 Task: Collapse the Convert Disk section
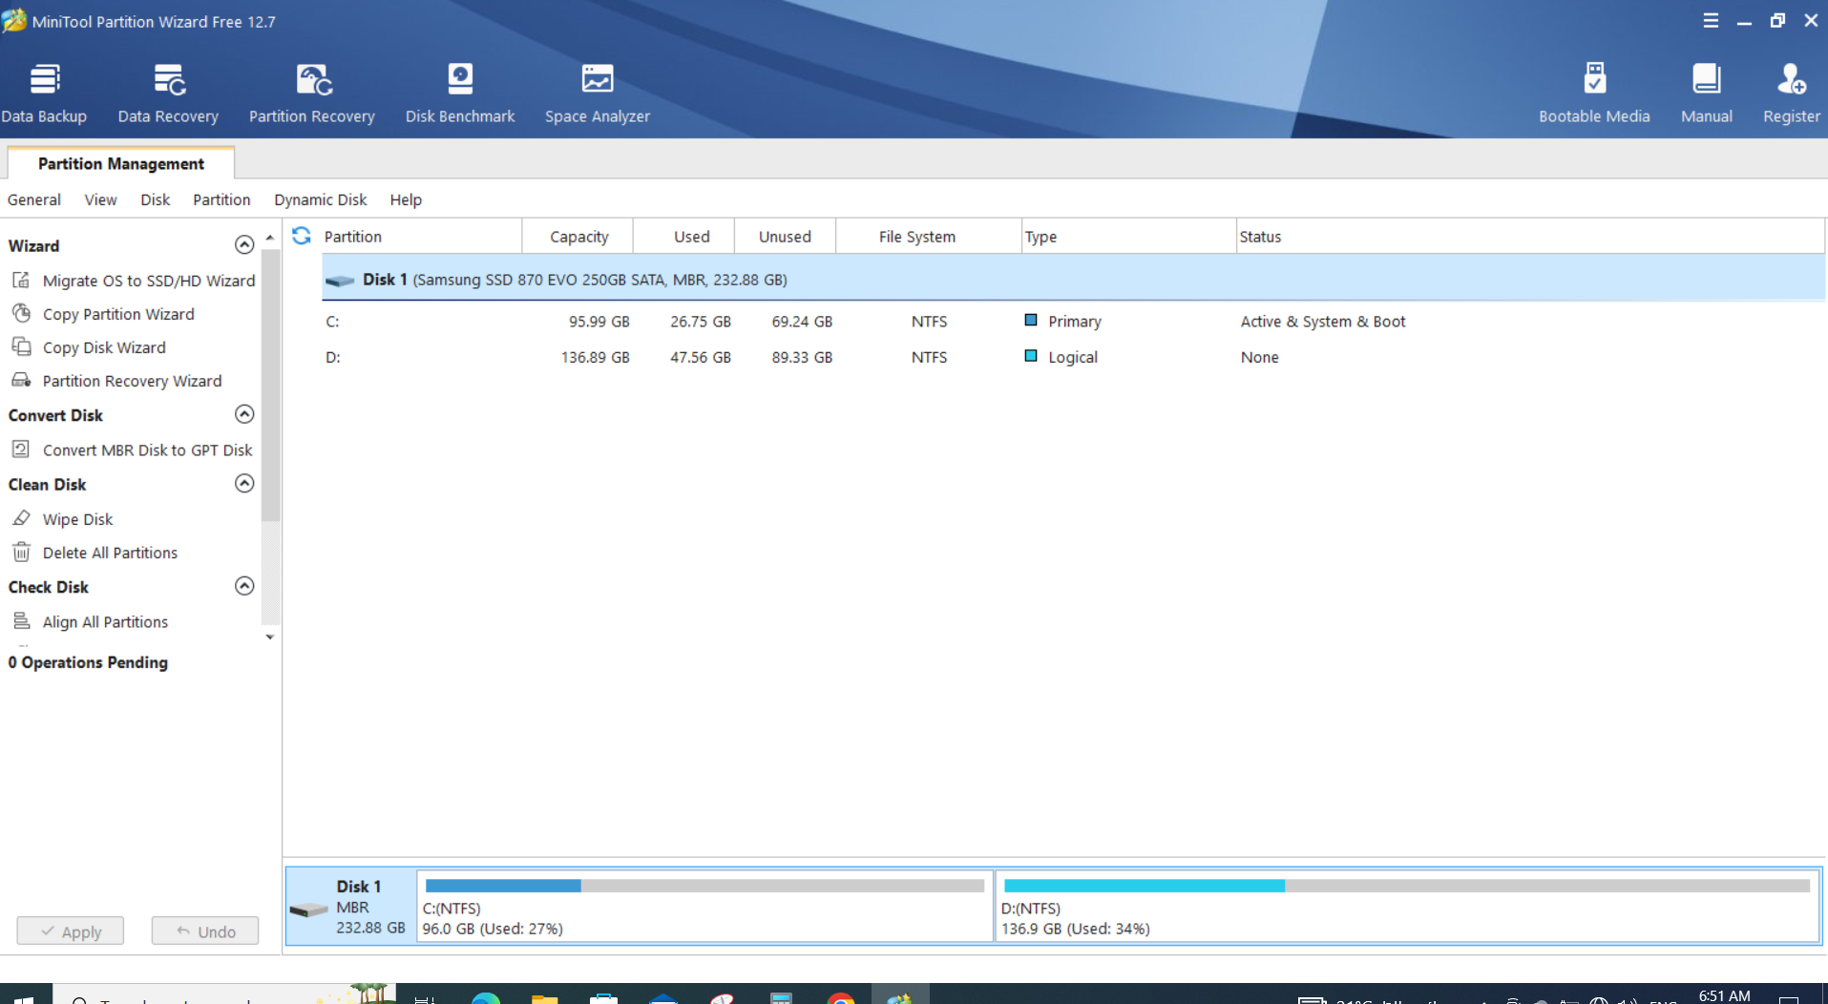click(x=244, y=414)
